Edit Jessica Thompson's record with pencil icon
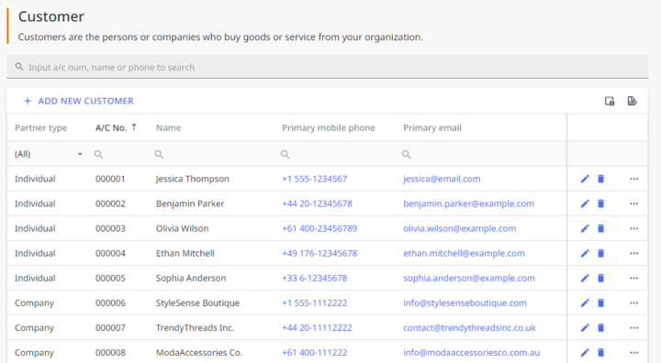 point(585,179)
